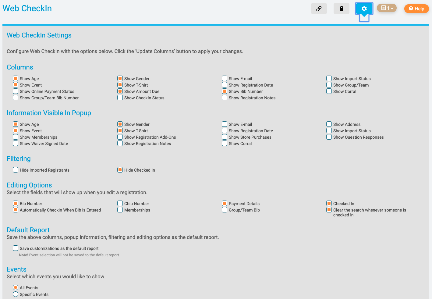Uncheck Show Amount Due column
This screenshot has width=432, height=299.
120,91
